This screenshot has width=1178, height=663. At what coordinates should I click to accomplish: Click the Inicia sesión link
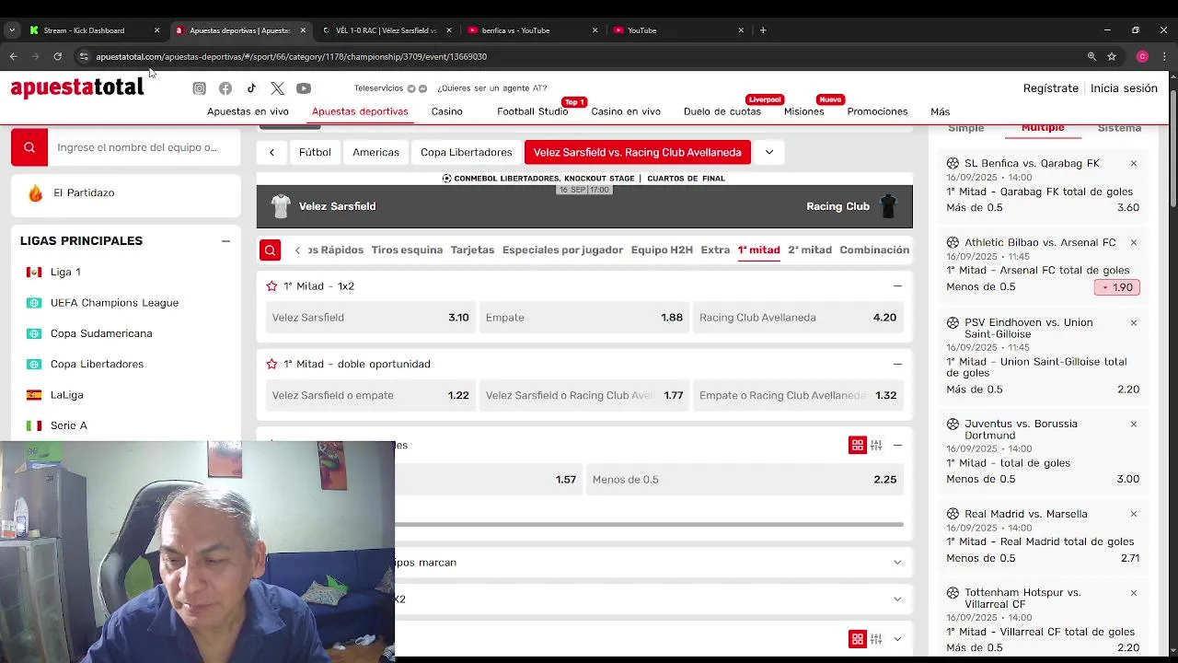[x=1124, y=88]
